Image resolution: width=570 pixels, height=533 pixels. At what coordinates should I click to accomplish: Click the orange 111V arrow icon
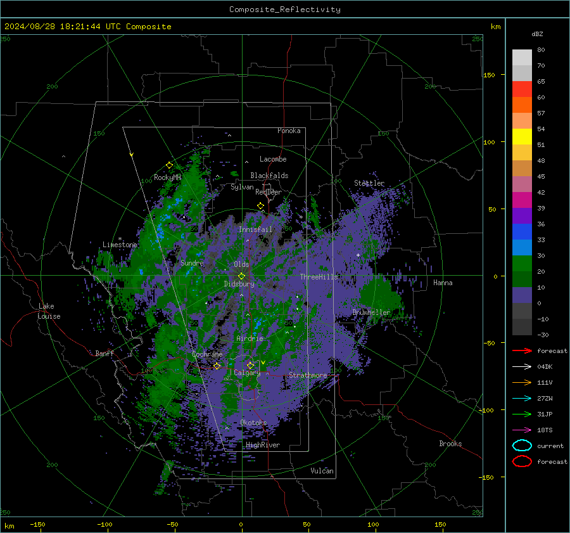522,382
